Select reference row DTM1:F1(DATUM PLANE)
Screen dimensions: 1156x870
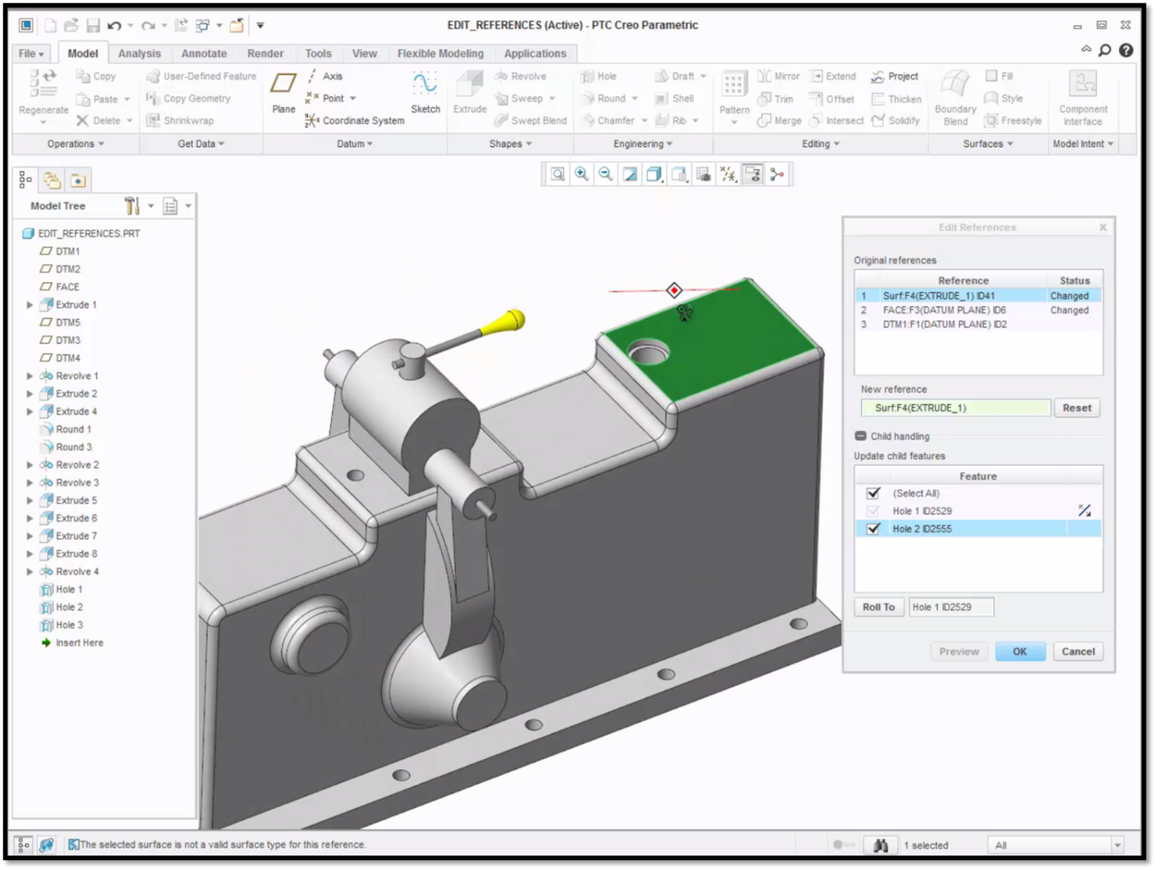(978, 325)
